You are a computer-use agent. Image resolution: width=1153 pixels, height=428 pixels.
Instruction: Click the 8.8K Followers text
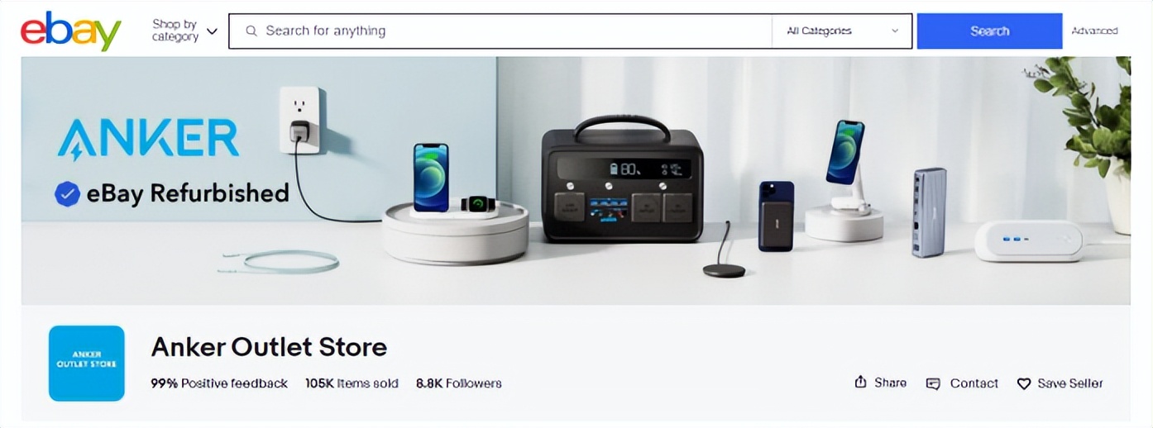(459, 383)
